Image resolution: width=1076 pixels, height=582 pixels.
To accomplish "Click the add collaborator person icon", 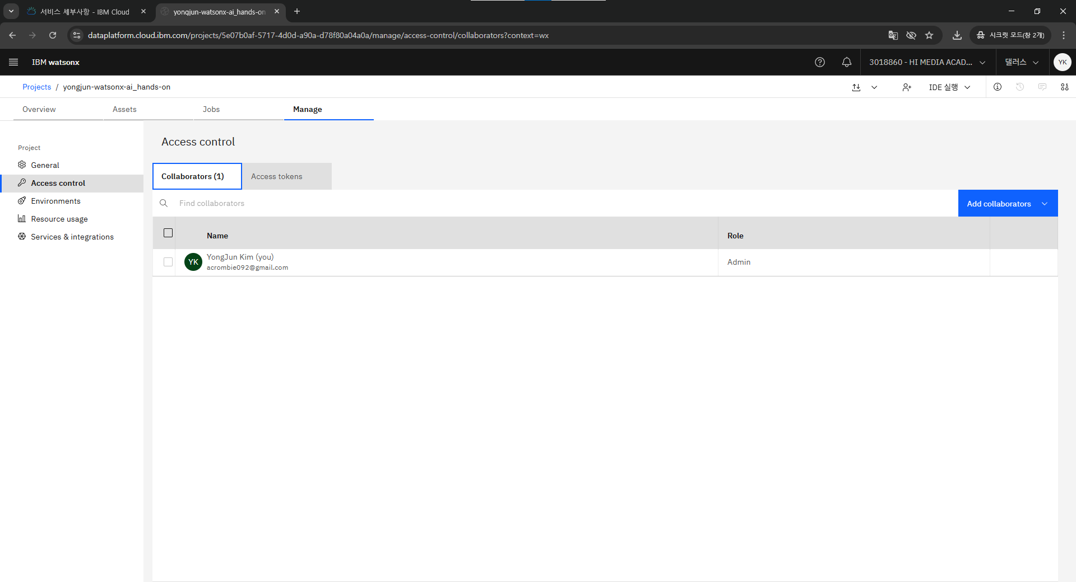I will [x=907, y=87].
